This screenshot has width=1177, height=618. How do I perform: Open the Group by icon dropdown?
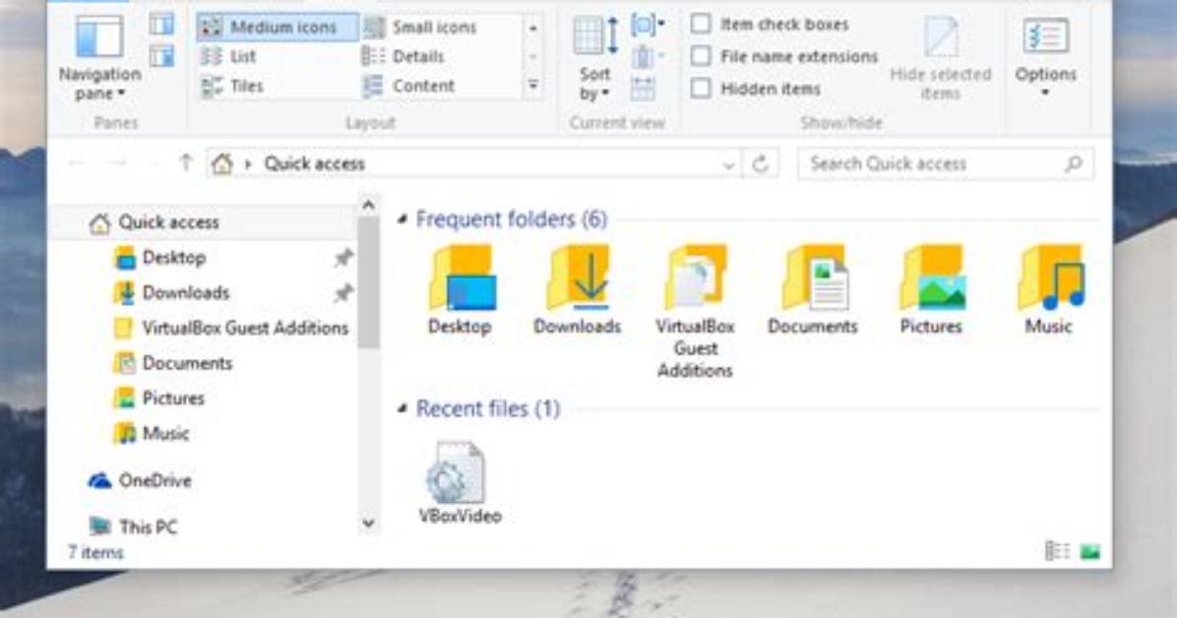pyautogui.click(x=647, y=26)
